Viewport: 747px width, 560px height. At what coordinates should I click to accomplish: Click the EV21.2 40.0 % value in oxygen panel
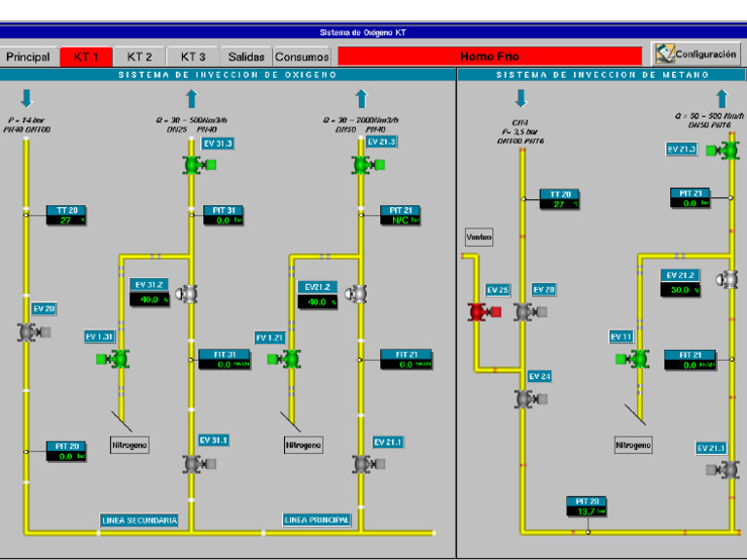click(317, 302)
